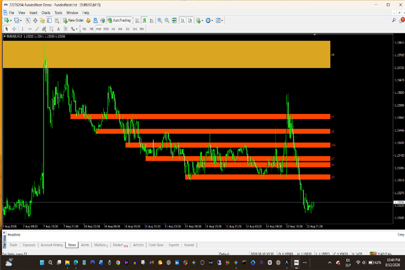Switch timeframe to MN
405x270 pixels.
point(142,29)
